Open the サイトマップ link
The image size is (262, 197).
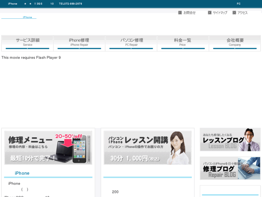pos(220,13)
